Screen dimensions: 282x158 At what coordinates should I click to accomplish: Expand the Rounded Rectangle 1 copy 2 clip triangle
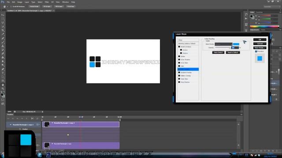[x=52, y=123]
